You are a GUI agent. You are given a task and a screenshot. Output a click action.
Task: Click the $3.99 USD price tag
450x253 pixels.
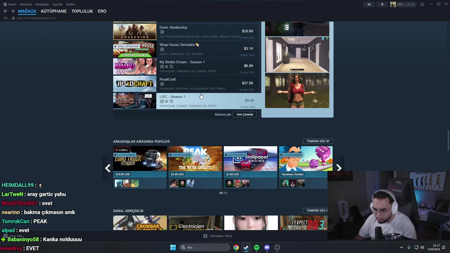[178, 174]
